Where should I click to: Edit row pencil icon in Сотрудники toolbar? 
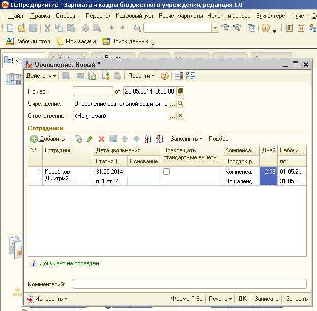pos(89,139)
